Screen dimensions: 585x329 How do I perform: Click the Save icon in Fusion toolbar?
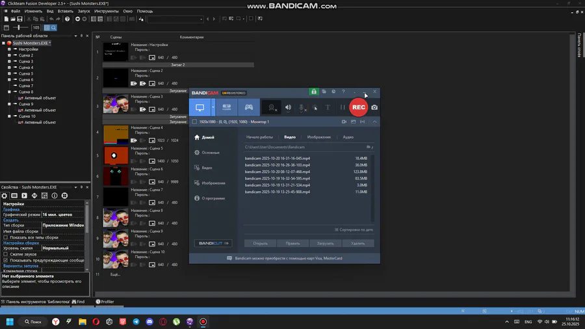pyautogui.click(x=19, y=19)
